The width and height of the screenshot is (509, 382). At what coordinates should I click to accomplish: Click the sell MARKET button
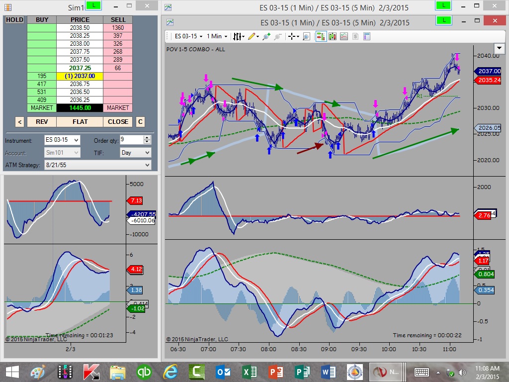118,108
